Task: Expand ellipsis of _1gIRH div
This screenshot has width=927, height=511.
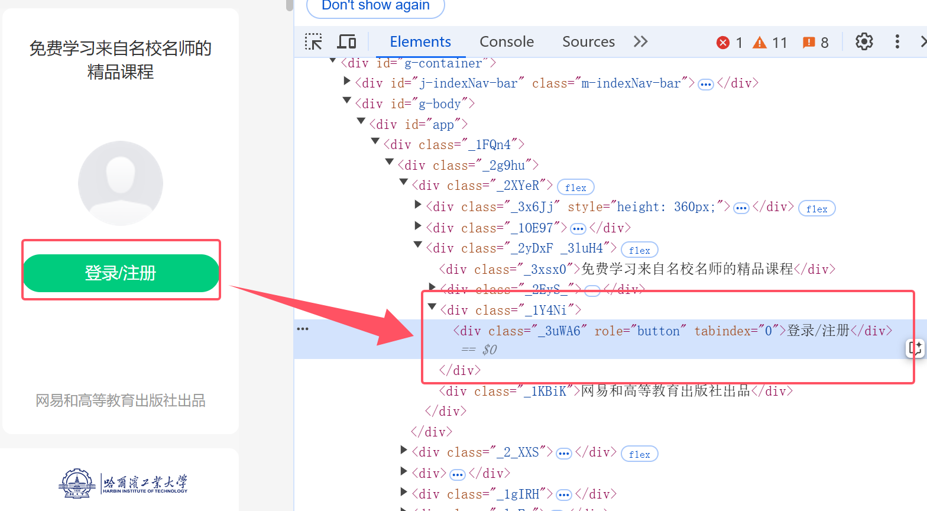Action: 564,495
